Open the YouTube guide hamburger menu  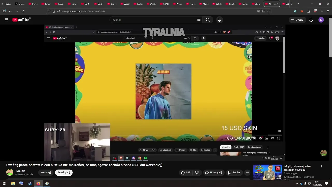tap(6, 20)
